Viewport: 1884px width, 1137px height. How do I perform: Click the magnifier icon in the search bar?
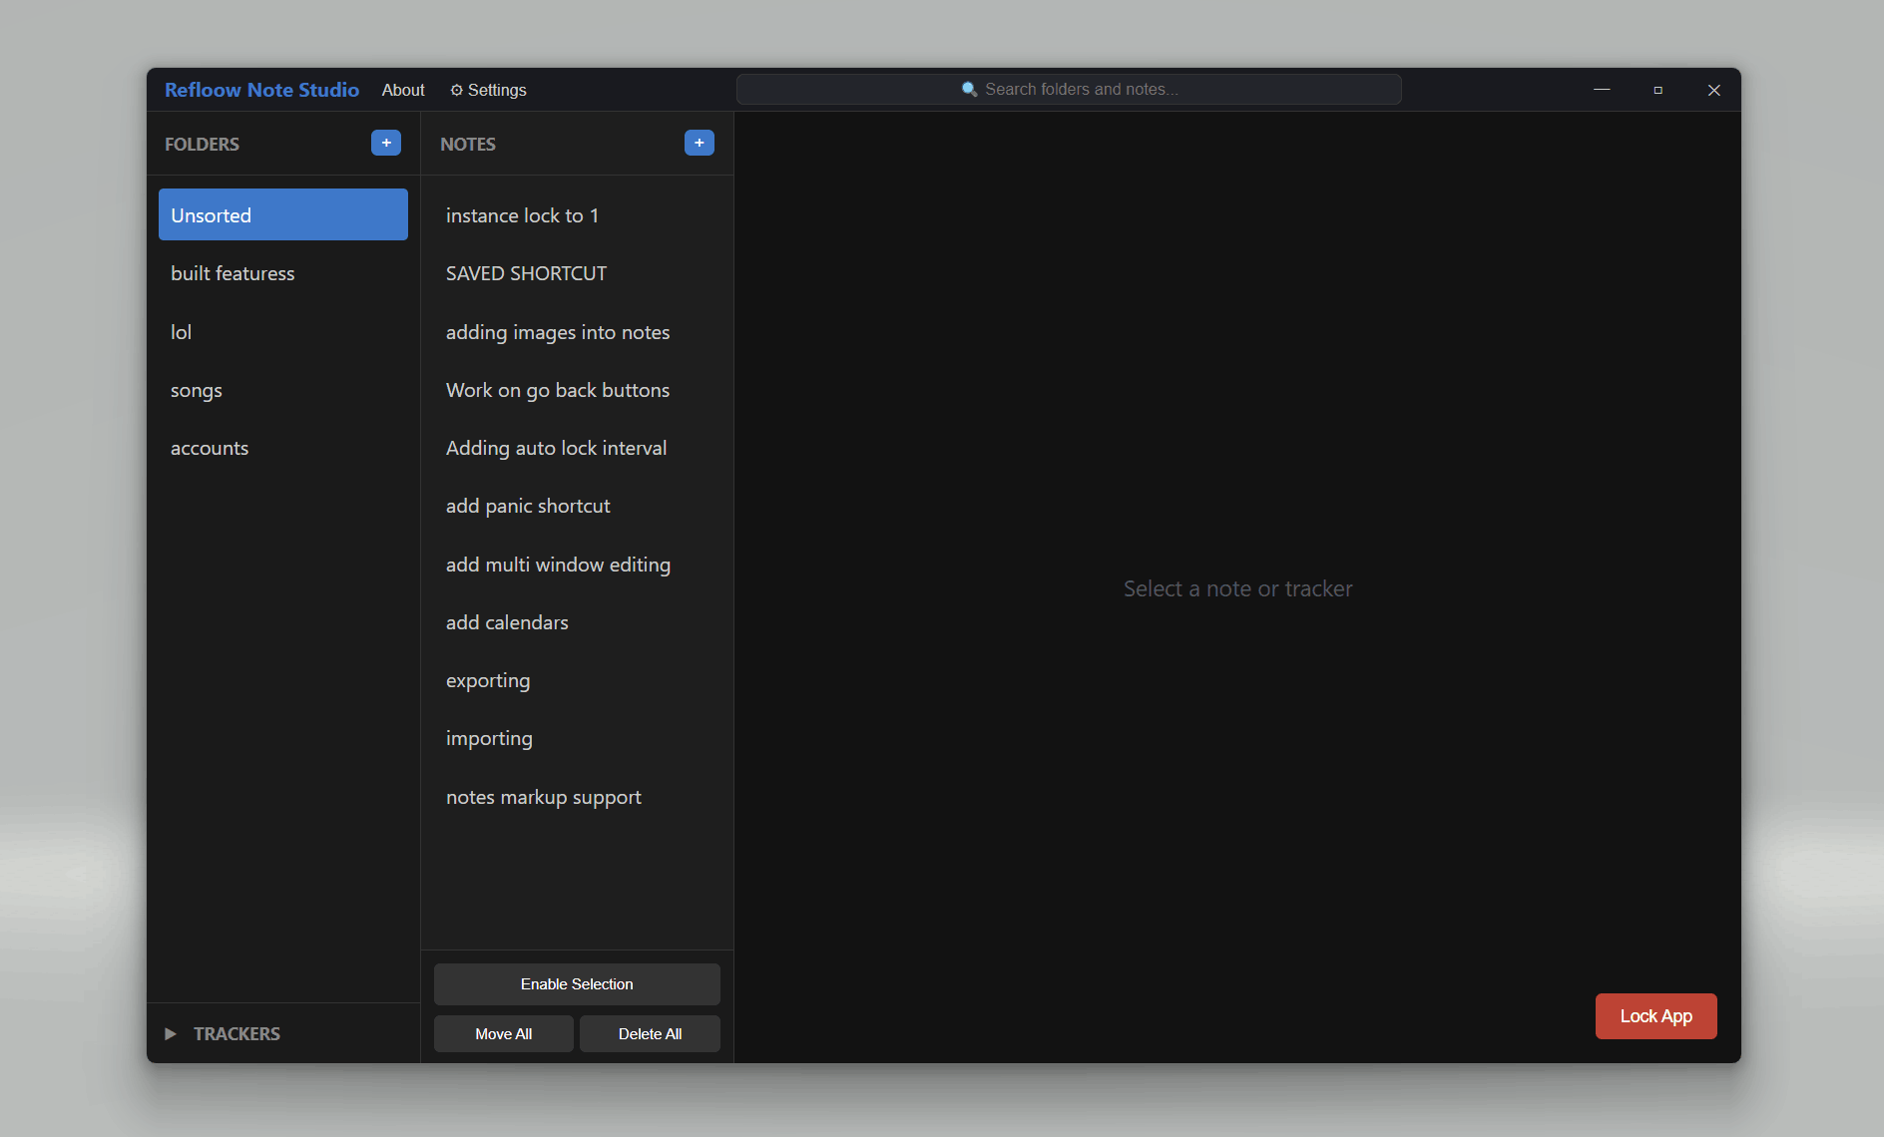click(x=968, y=89)
